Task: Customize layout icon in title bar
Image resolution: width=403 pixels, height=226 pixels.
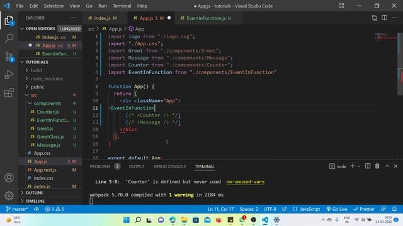Action: tap(341, 6)
